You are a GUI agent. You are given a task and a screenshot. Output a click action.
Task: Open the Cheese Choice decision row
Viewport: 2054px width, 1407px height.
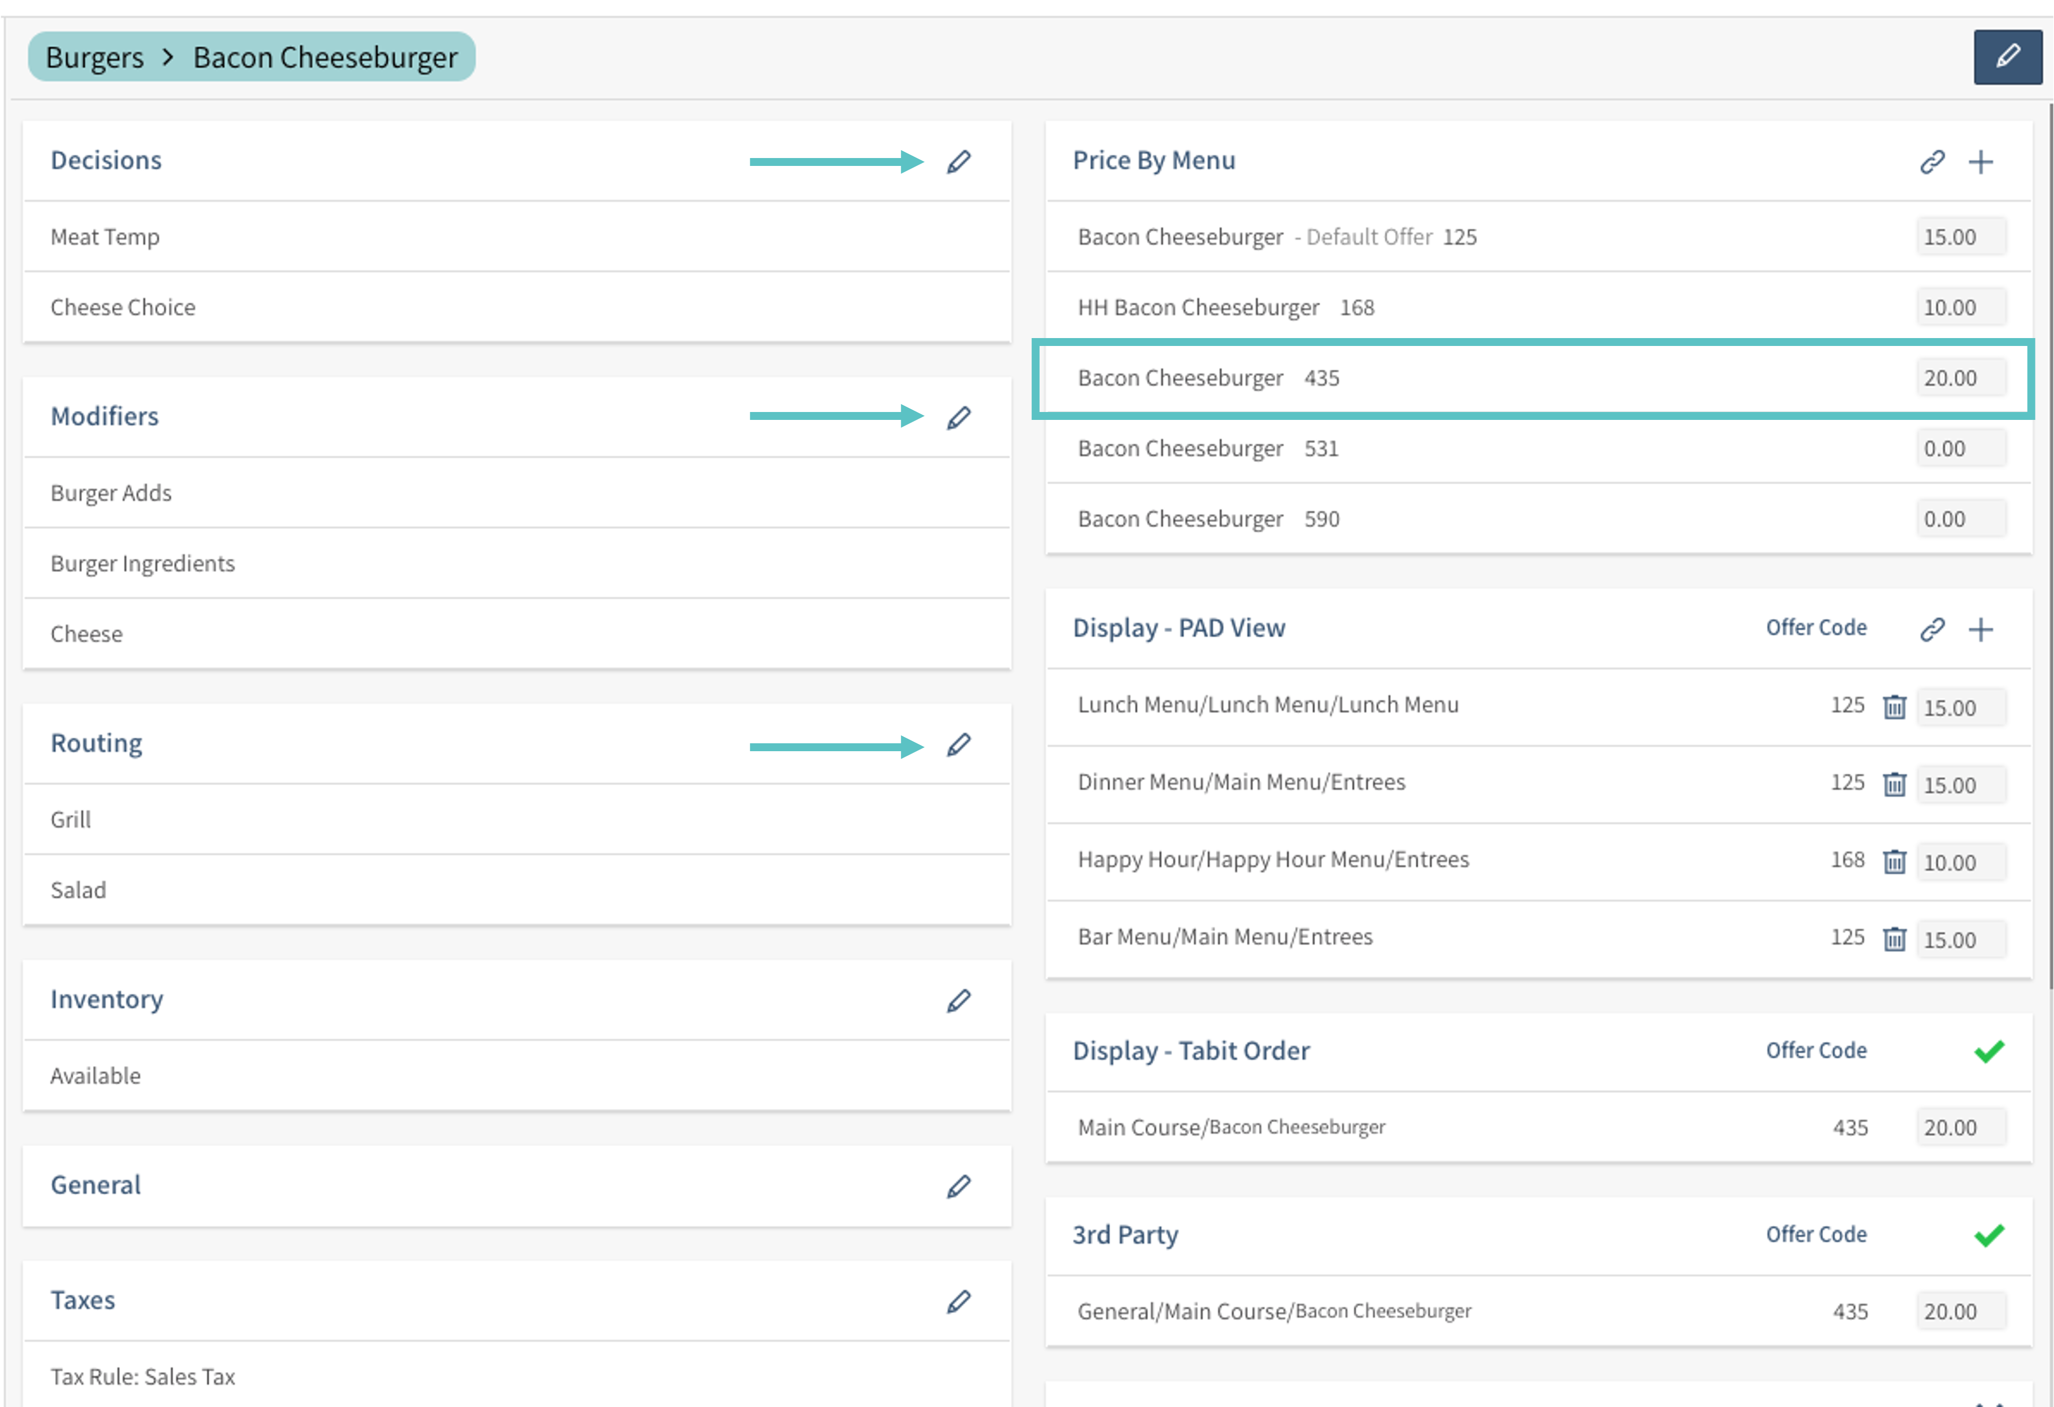(123, 308)
